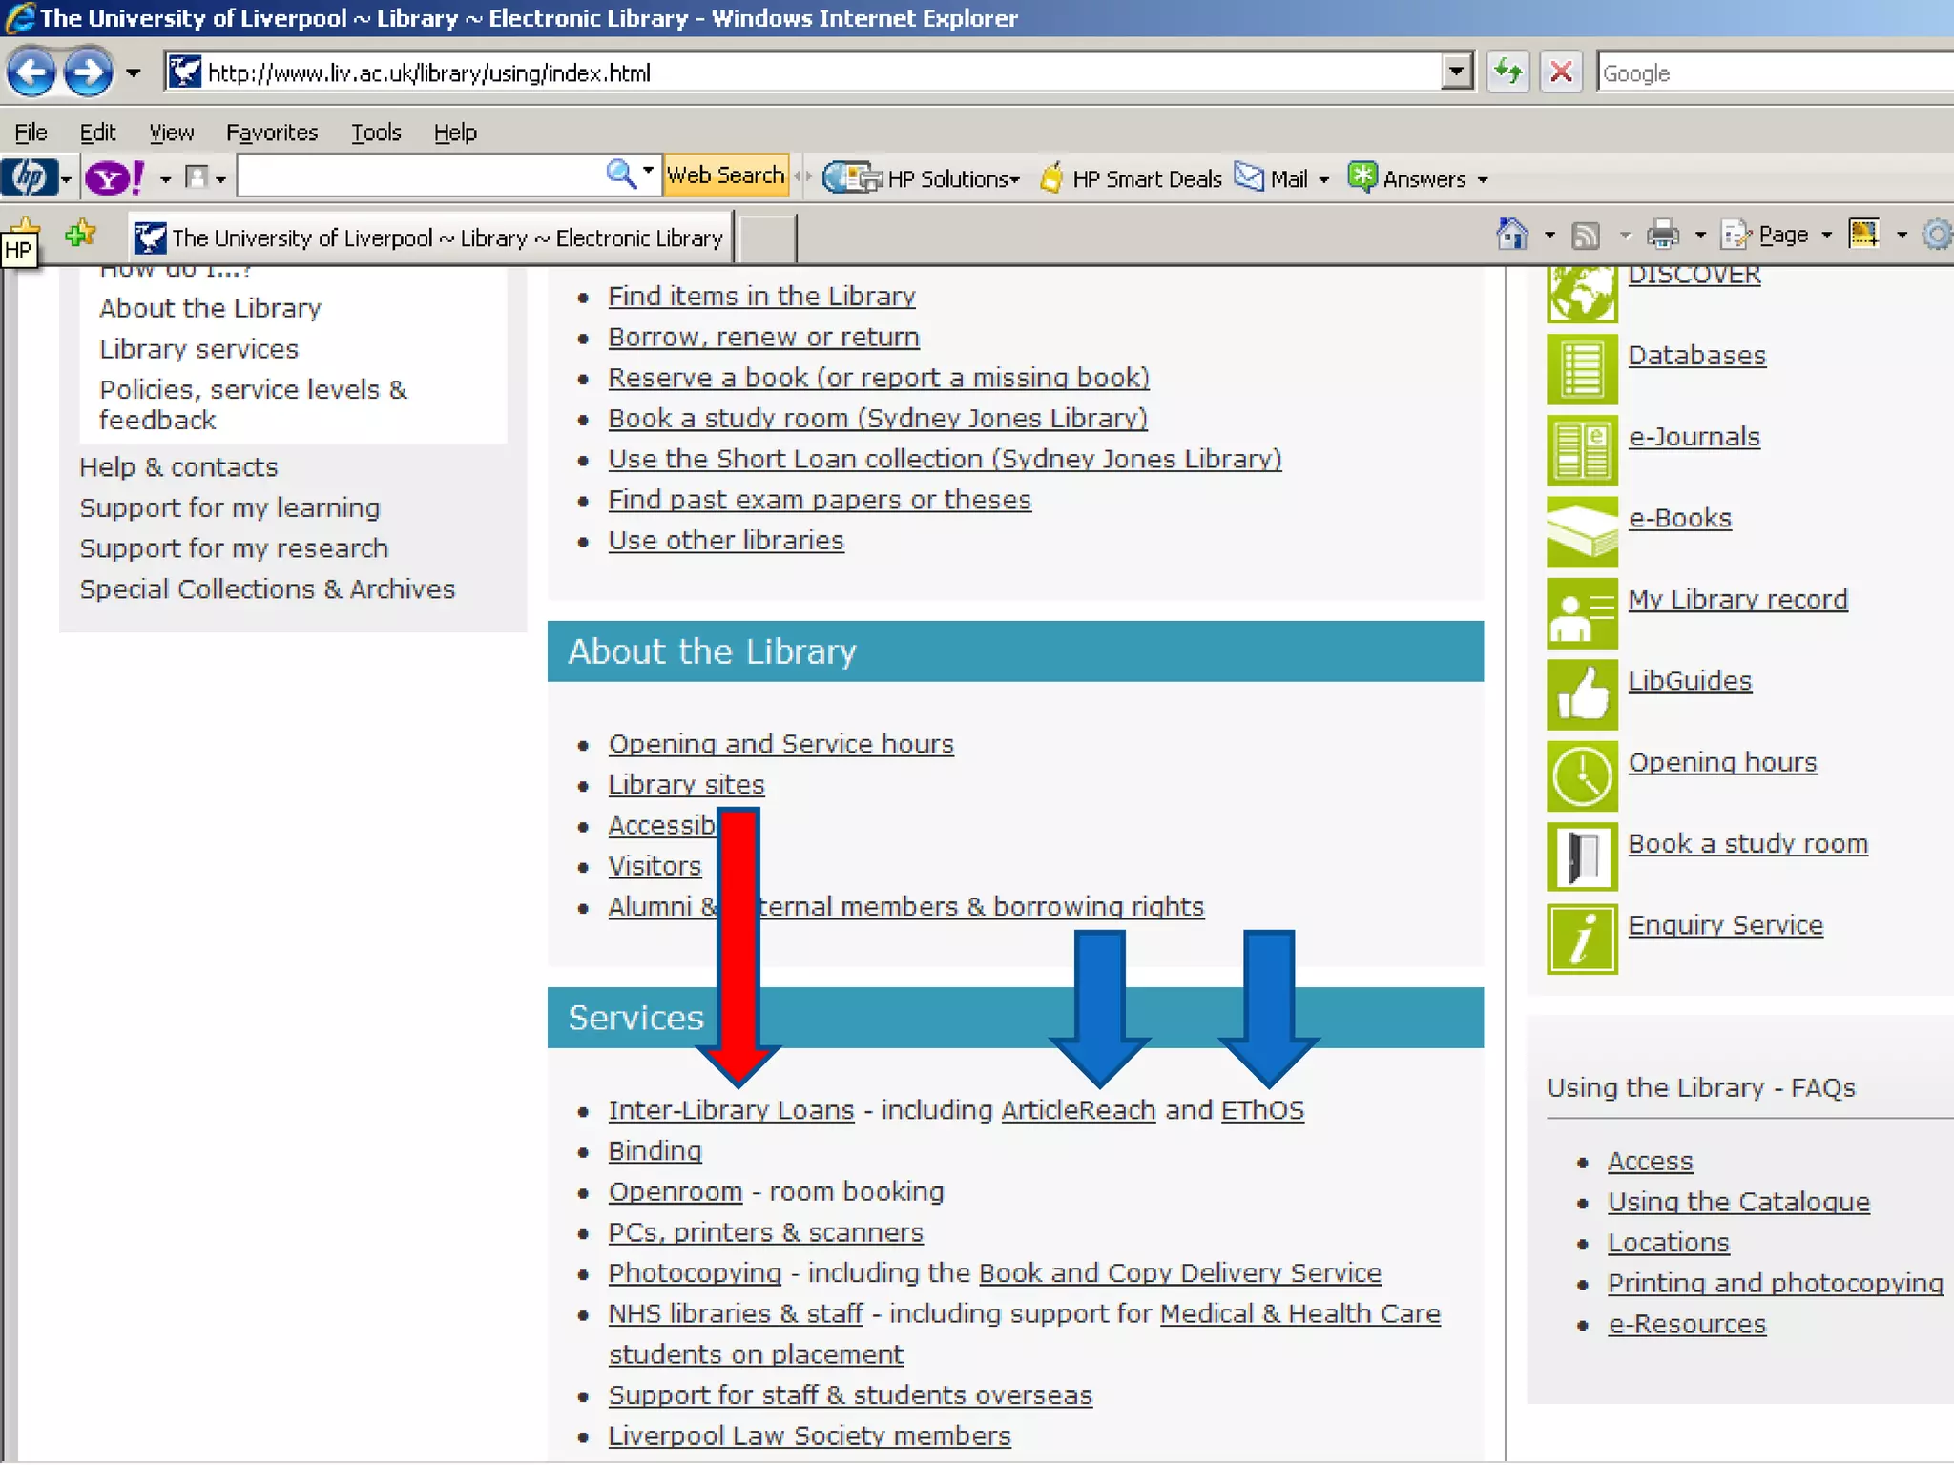Viewport: 1954px width, 1465px height.
Task: Click the Home page icon
Action: pyautogui.click(x=1512, y=235)
